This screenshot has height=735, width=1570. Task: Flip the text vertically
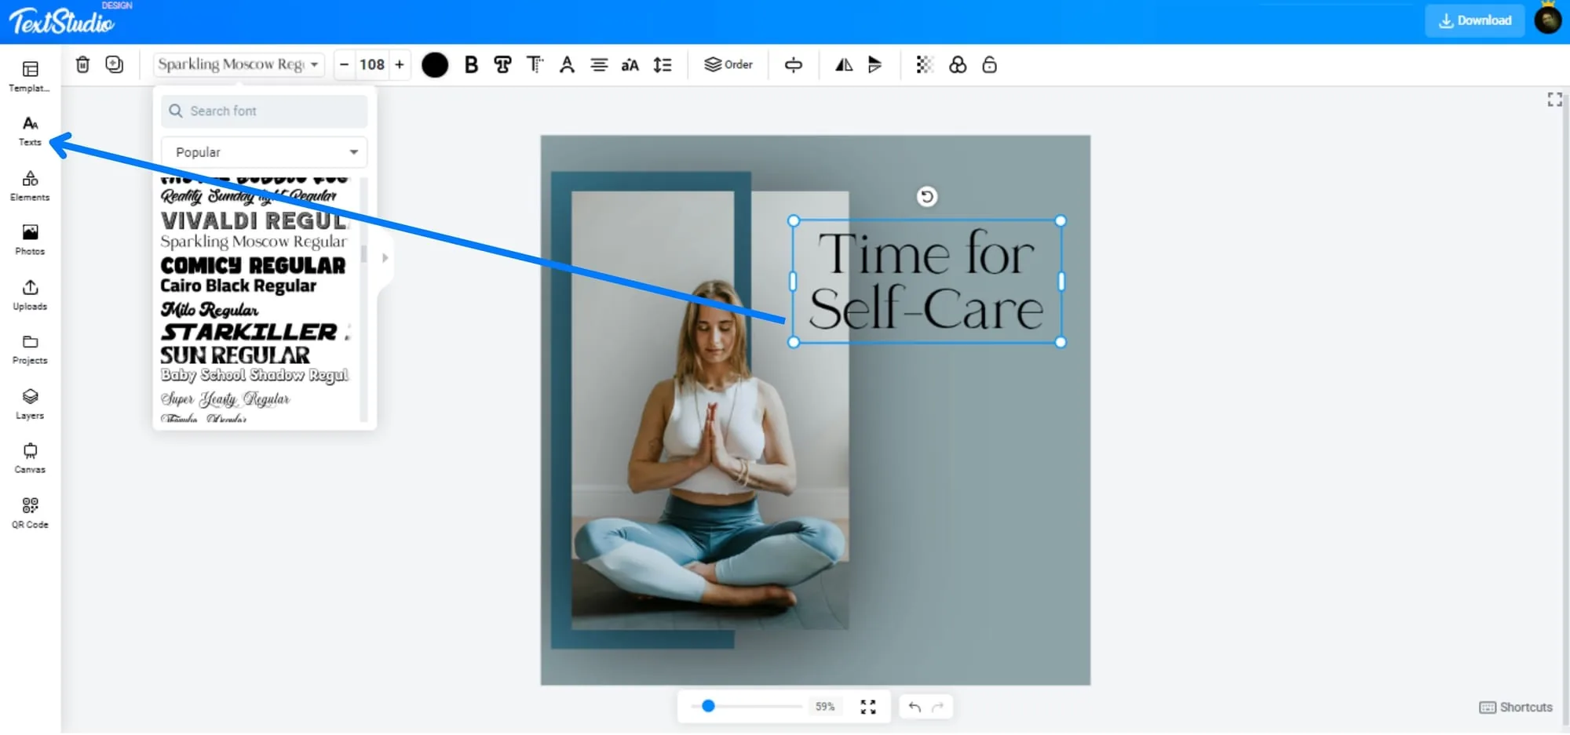click(875, 65)
